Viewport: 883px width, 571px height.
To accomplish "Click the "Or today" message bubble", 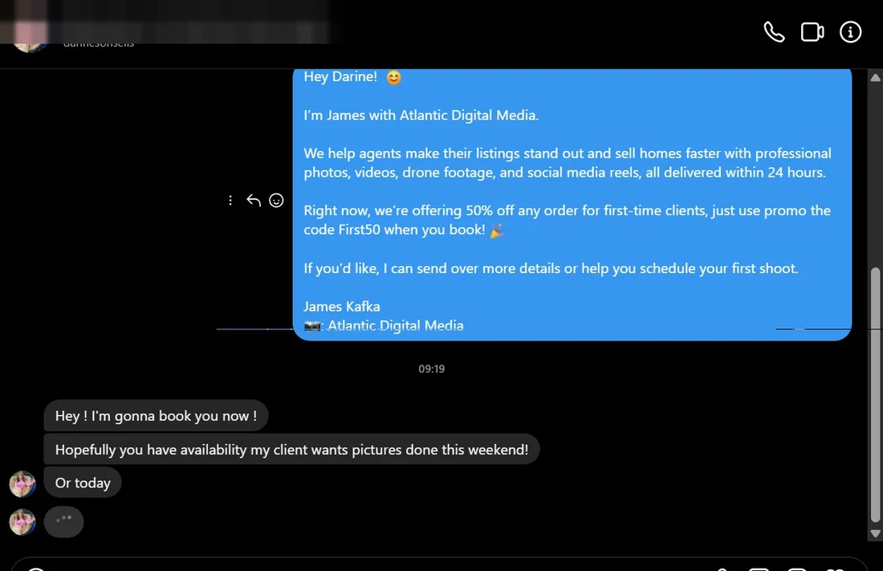I will (x=83, y=483).
